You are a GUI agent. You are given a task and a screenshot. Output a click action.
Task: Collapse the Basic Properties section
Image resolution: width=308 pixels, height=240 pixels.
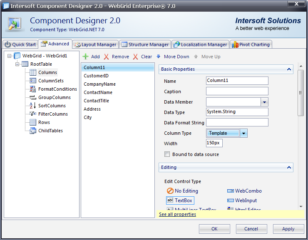click(x=288, y=69)
